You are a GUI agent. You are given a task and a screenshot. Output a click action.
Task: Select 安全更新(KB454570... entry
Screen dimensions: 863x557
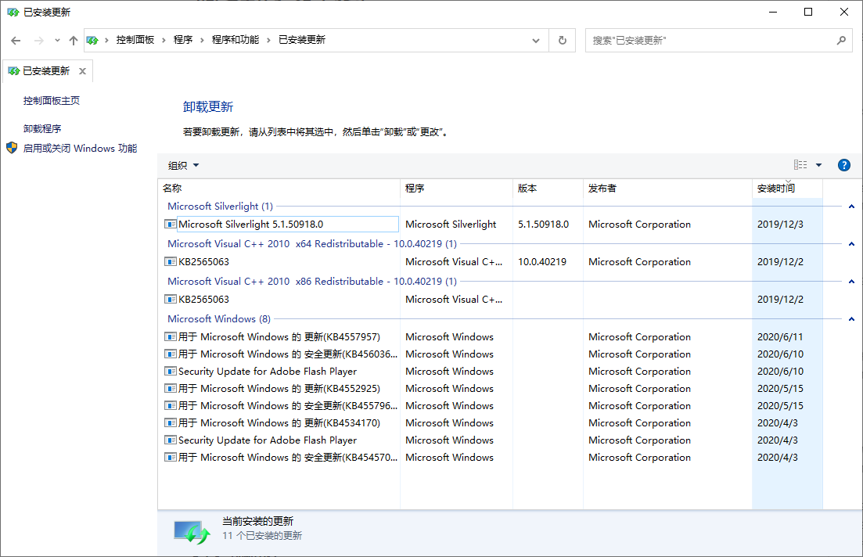288,458
